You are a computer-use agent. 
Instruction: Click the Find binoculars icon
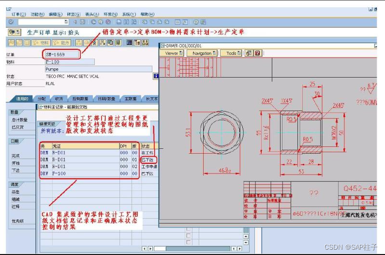coord(126,22)
